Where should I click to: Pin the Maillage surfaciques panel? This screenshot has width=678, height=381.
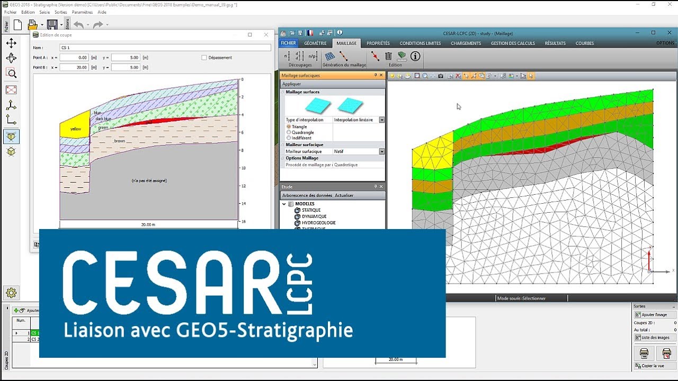tap(376, 75)
